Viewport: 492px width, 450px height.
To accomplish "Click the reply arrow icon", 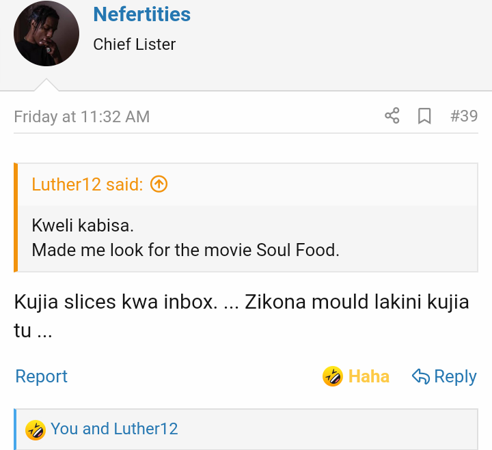I will tap(421, 376).
